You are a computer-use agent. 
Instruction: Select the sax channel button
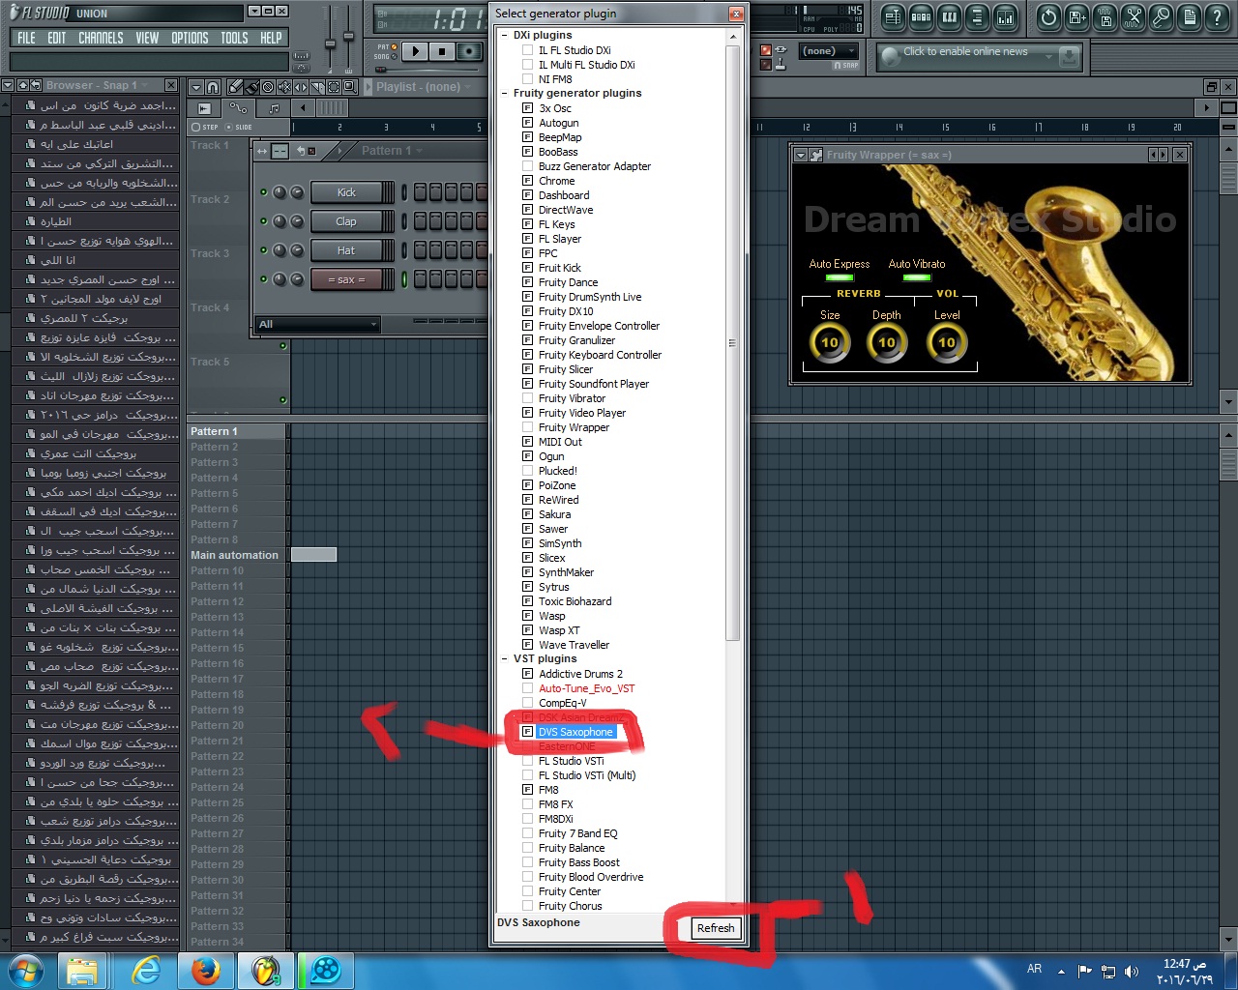coord(346,279)
